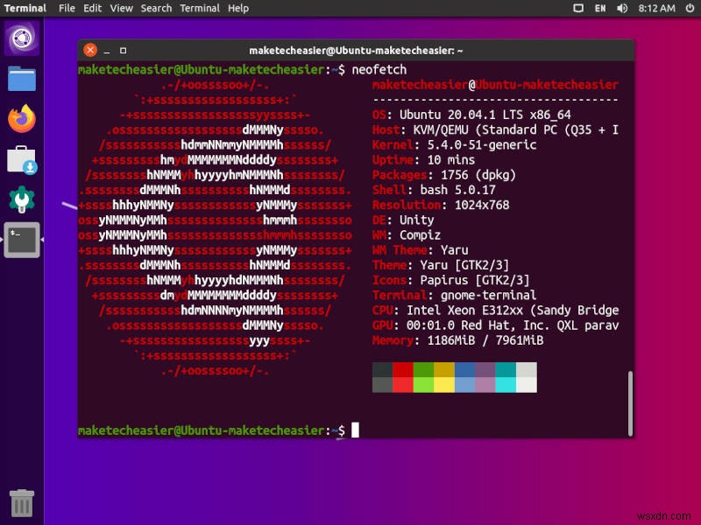Click the red swatch in the neofetch color palette
This screenshot has height=525, width=701.
click(x=403, y=377)
